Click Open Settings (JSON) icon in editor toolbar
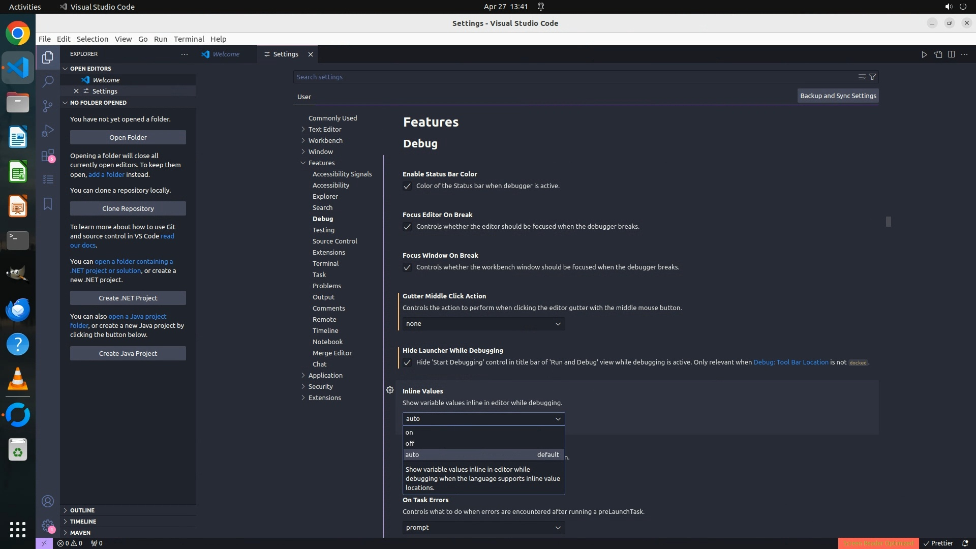The width and height of the screenshot is (976, 549). pyautogui.click(x=938, y=54)
